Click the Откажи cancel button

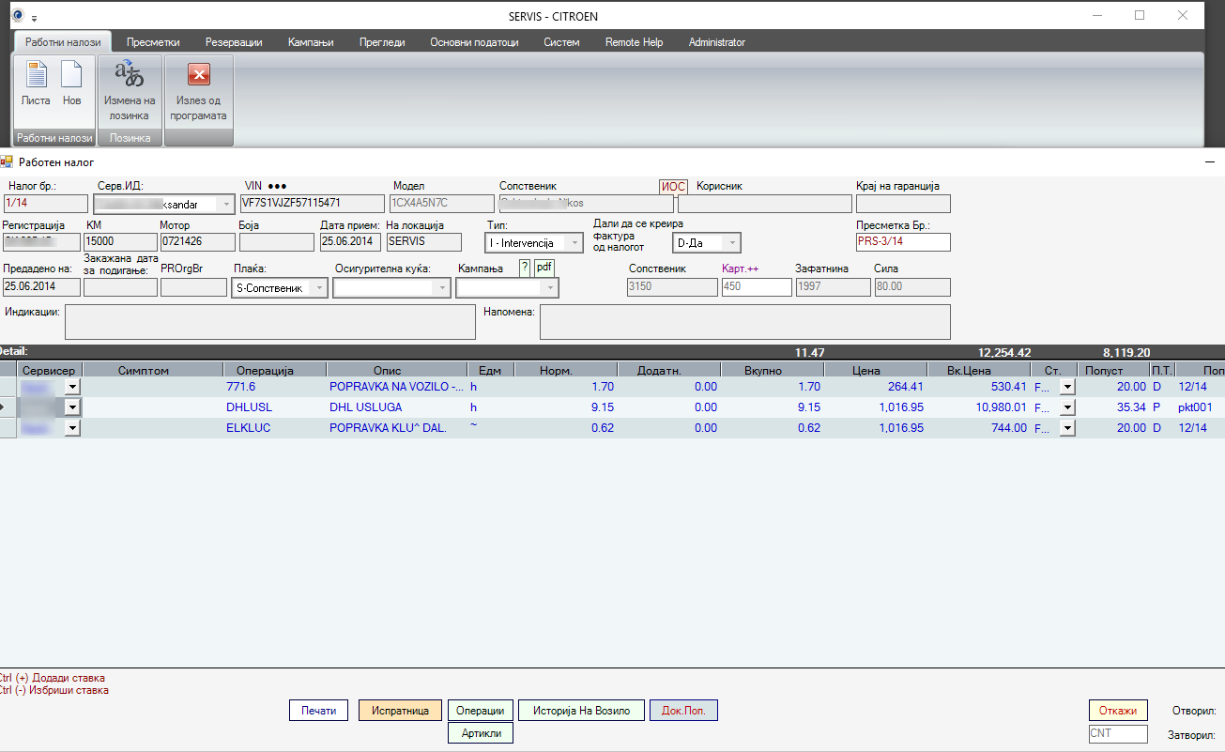click(1118, 711)
